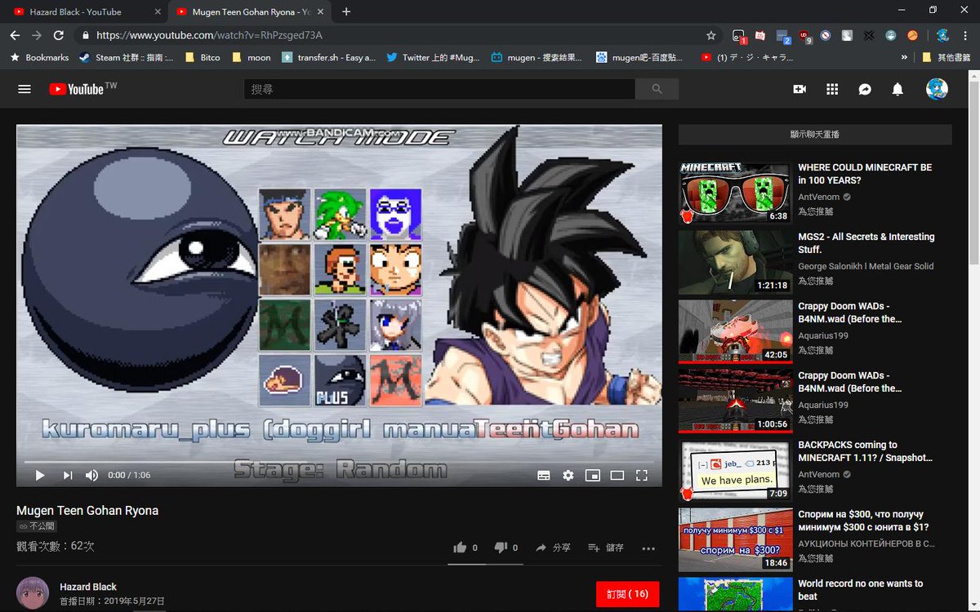This screenshot has width=980, height=612.
Task: Expand the bookmarks overflow chevron
Action: (904, 57)
